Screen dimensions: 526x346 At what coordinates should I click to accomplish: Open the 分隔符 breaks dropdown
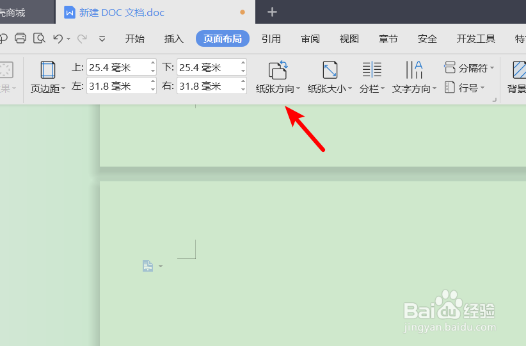[469, 68]
